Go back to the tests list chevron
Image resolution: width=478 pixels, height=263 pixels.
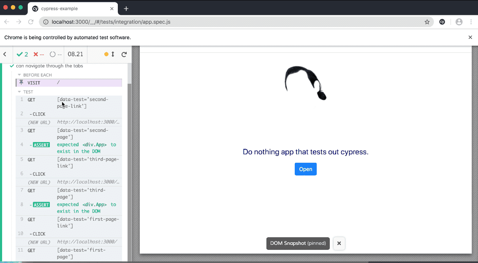[x=5, y=55]
